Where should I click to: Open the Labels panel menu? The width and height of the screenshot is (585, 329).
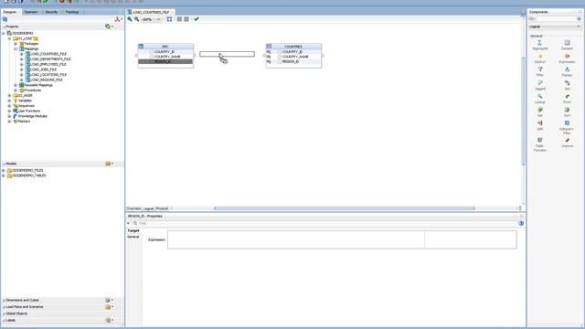tap(109, 320)
